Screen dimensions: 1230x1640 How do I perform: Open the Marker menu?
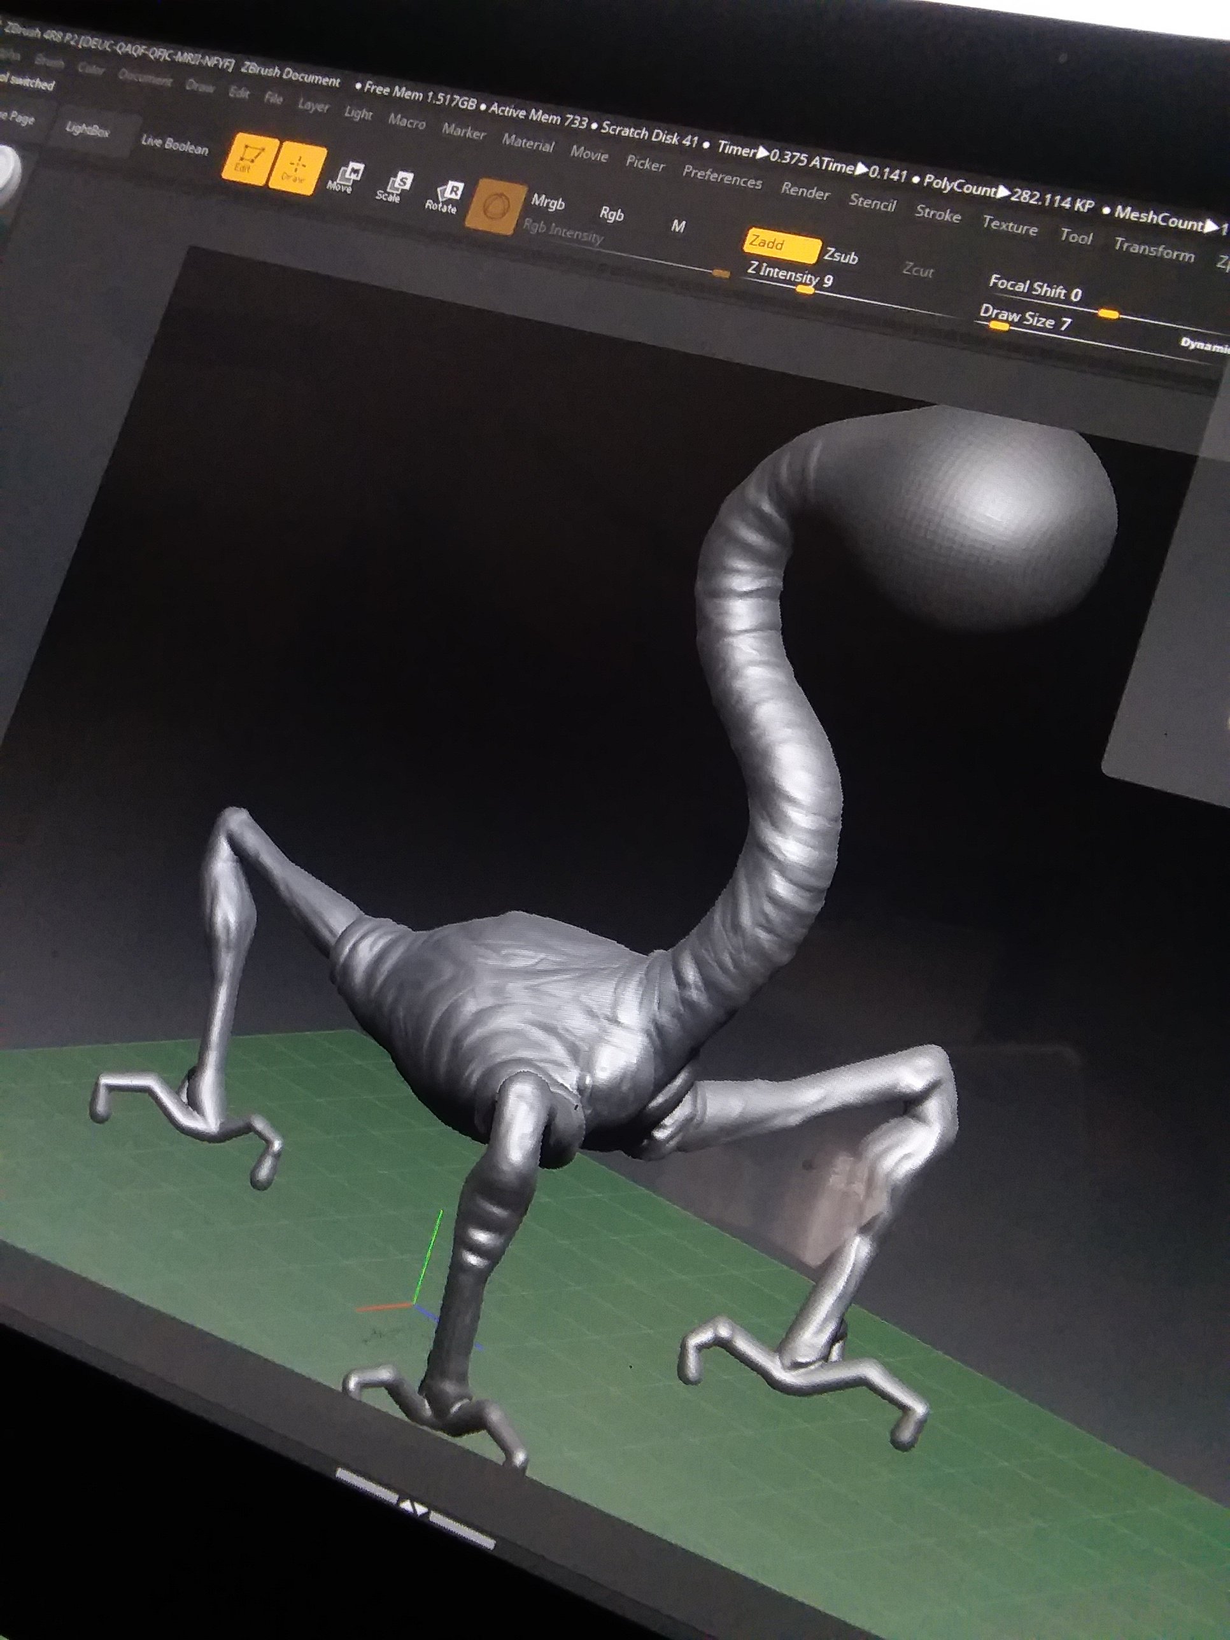[x=463, y=131]
